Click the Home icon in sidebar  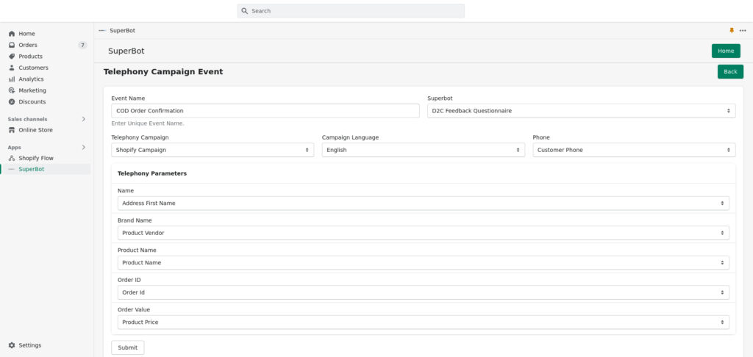tap(12, 34)
